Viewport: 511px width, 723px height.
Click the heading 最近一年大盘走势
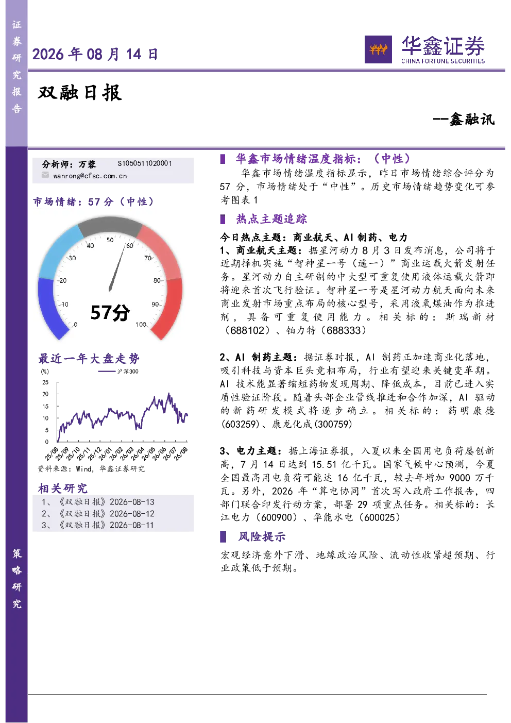89,358
